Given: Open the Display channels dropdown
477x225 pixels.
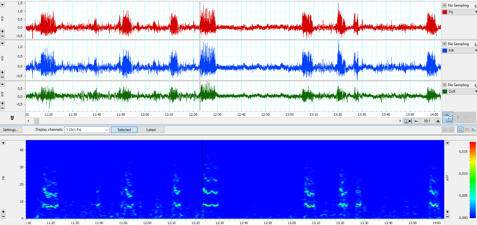Looking at the screenshot, I should [x=106, y=130].
